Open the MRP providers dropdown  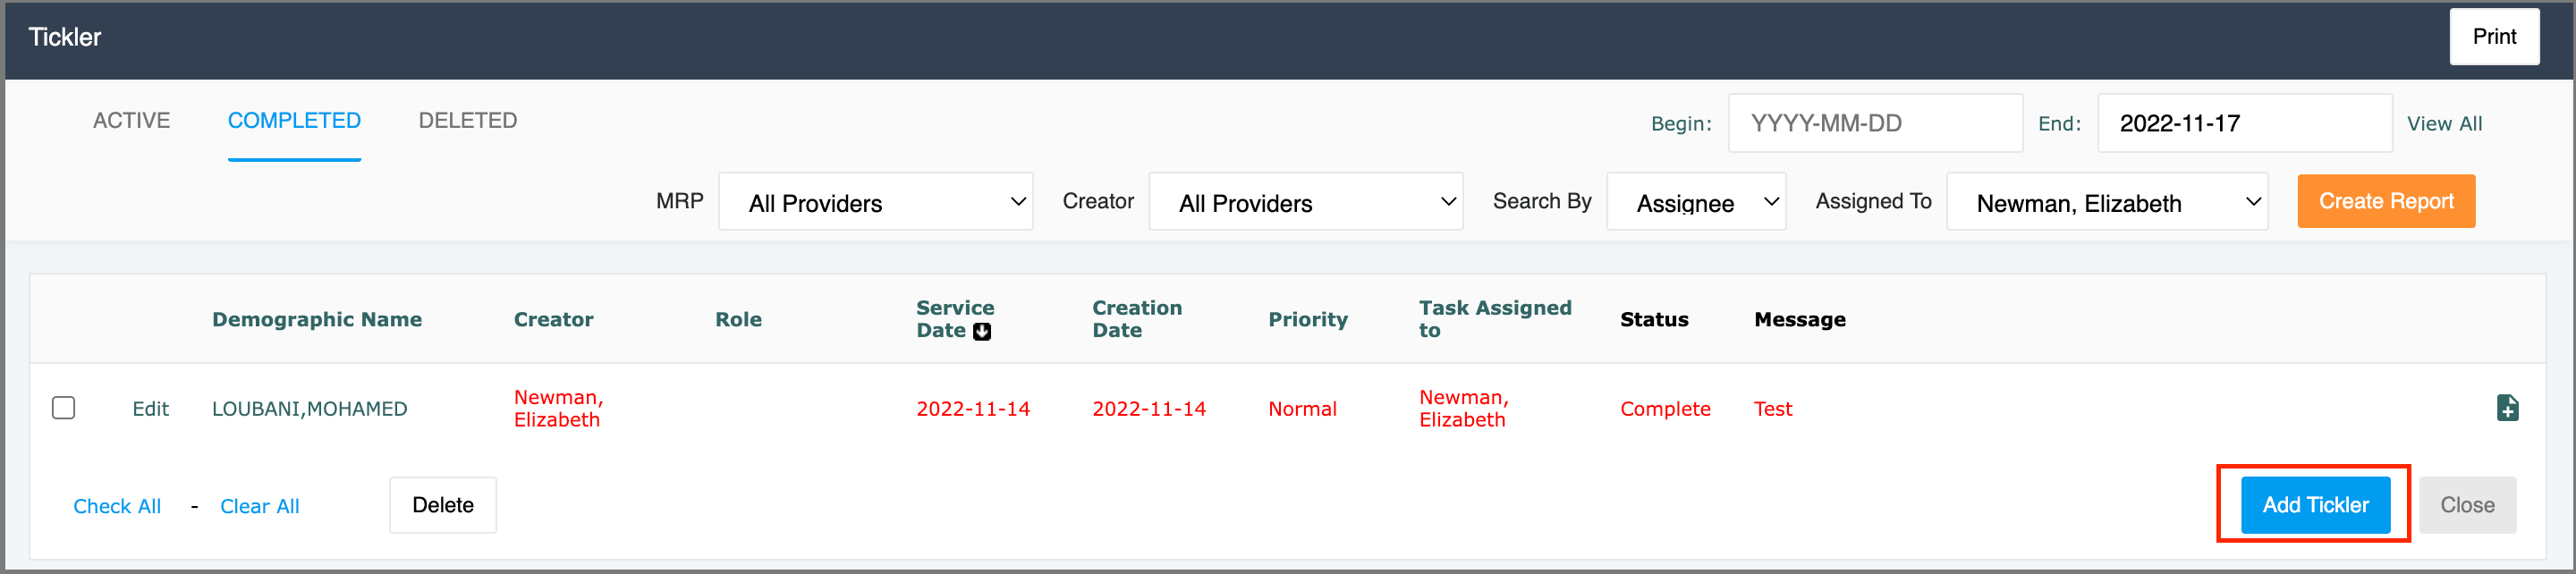coord(875,202)
